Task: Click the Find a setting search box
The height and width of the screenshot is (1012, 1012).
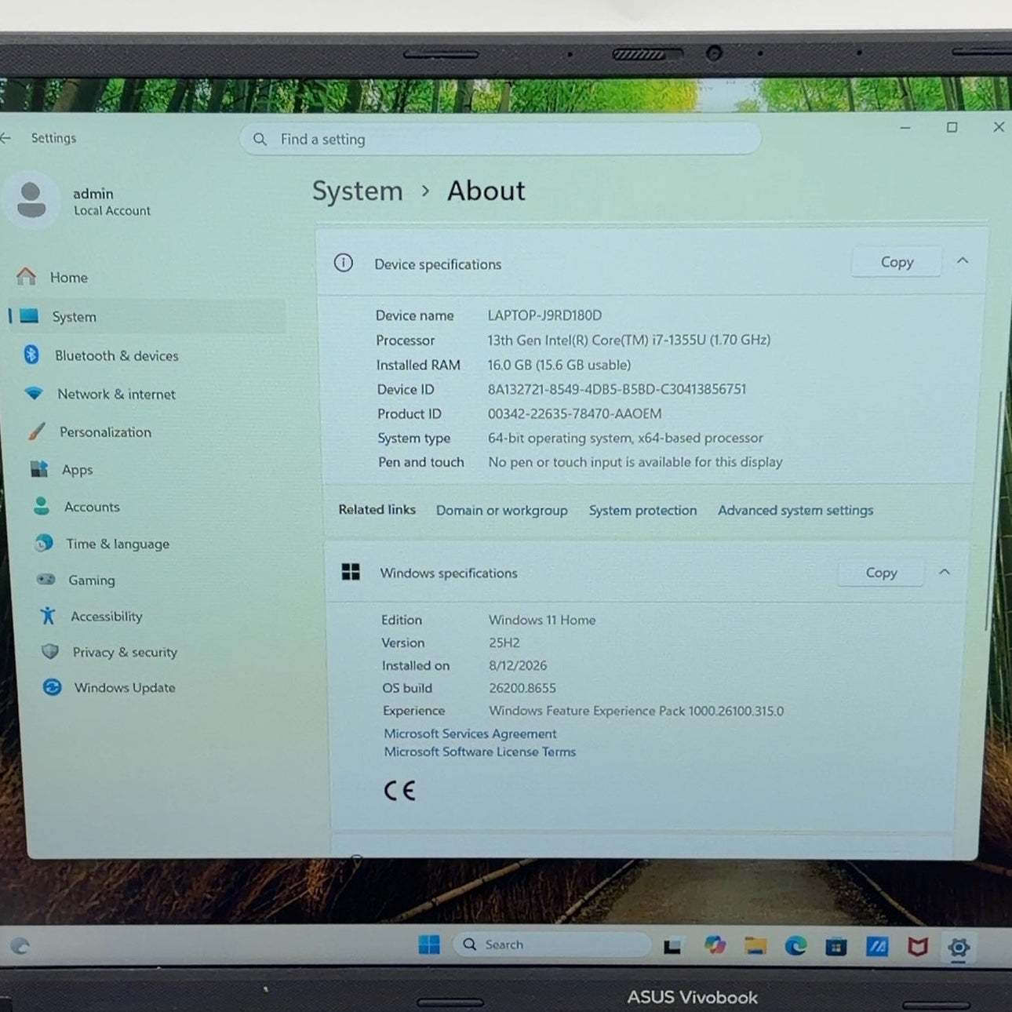Action: pos(501,139)
